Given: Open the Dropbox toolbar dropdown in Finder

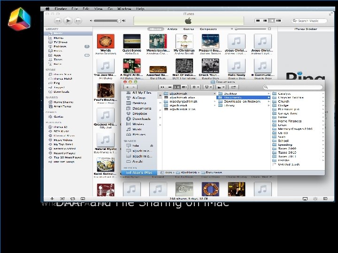Looking at the screenshot, I should click(208, 87).
